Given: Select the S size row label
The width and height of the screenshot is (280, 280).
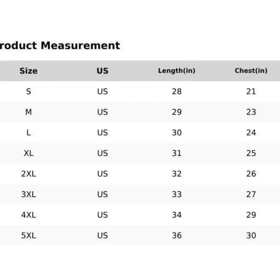Looking at the screenshot, I should 29,91.
